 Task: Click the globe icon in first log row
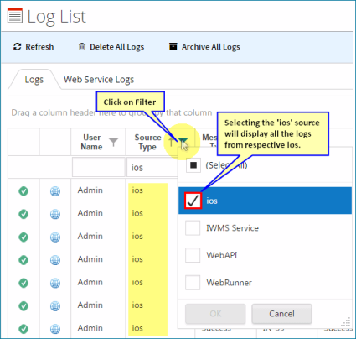coord(55,191)
